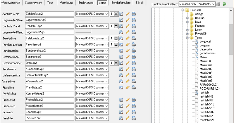234x123 pixels.
Task: Click the preview icon for Zählliste Ware
Action: [121, 14]
